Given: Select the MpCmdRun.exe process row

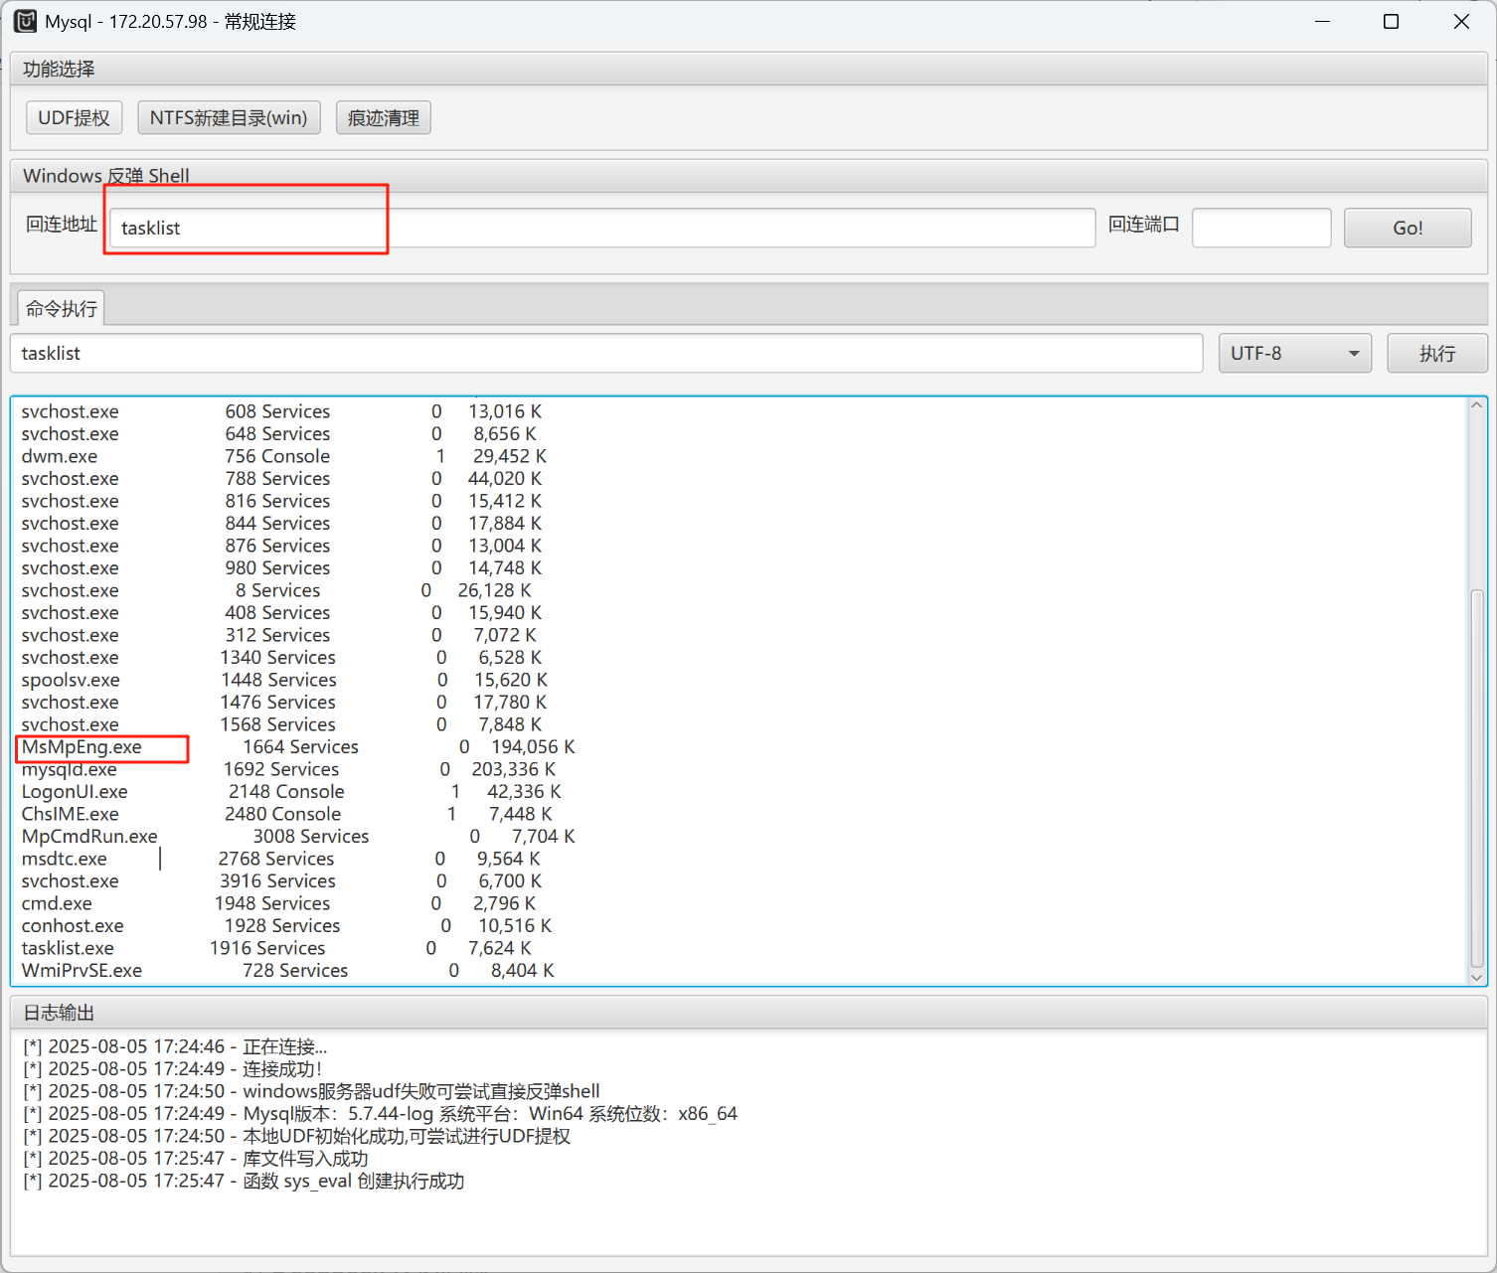Looking at the screenshot, I should click(x=298, y=836).
